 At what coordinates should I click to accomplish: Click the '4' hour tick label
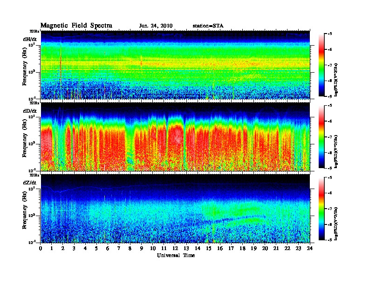(x=85, y=248)
